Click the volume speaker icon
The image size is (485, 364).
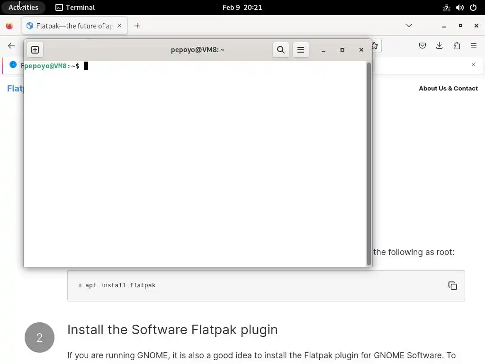pos(459,8)
